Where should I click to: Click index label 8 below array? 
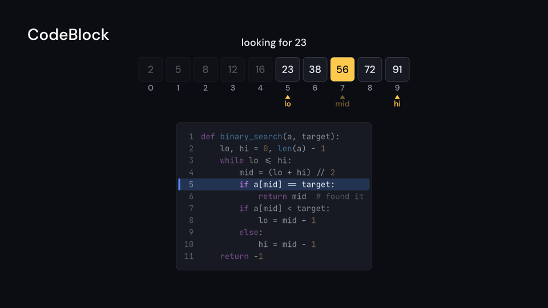[370, 88]
